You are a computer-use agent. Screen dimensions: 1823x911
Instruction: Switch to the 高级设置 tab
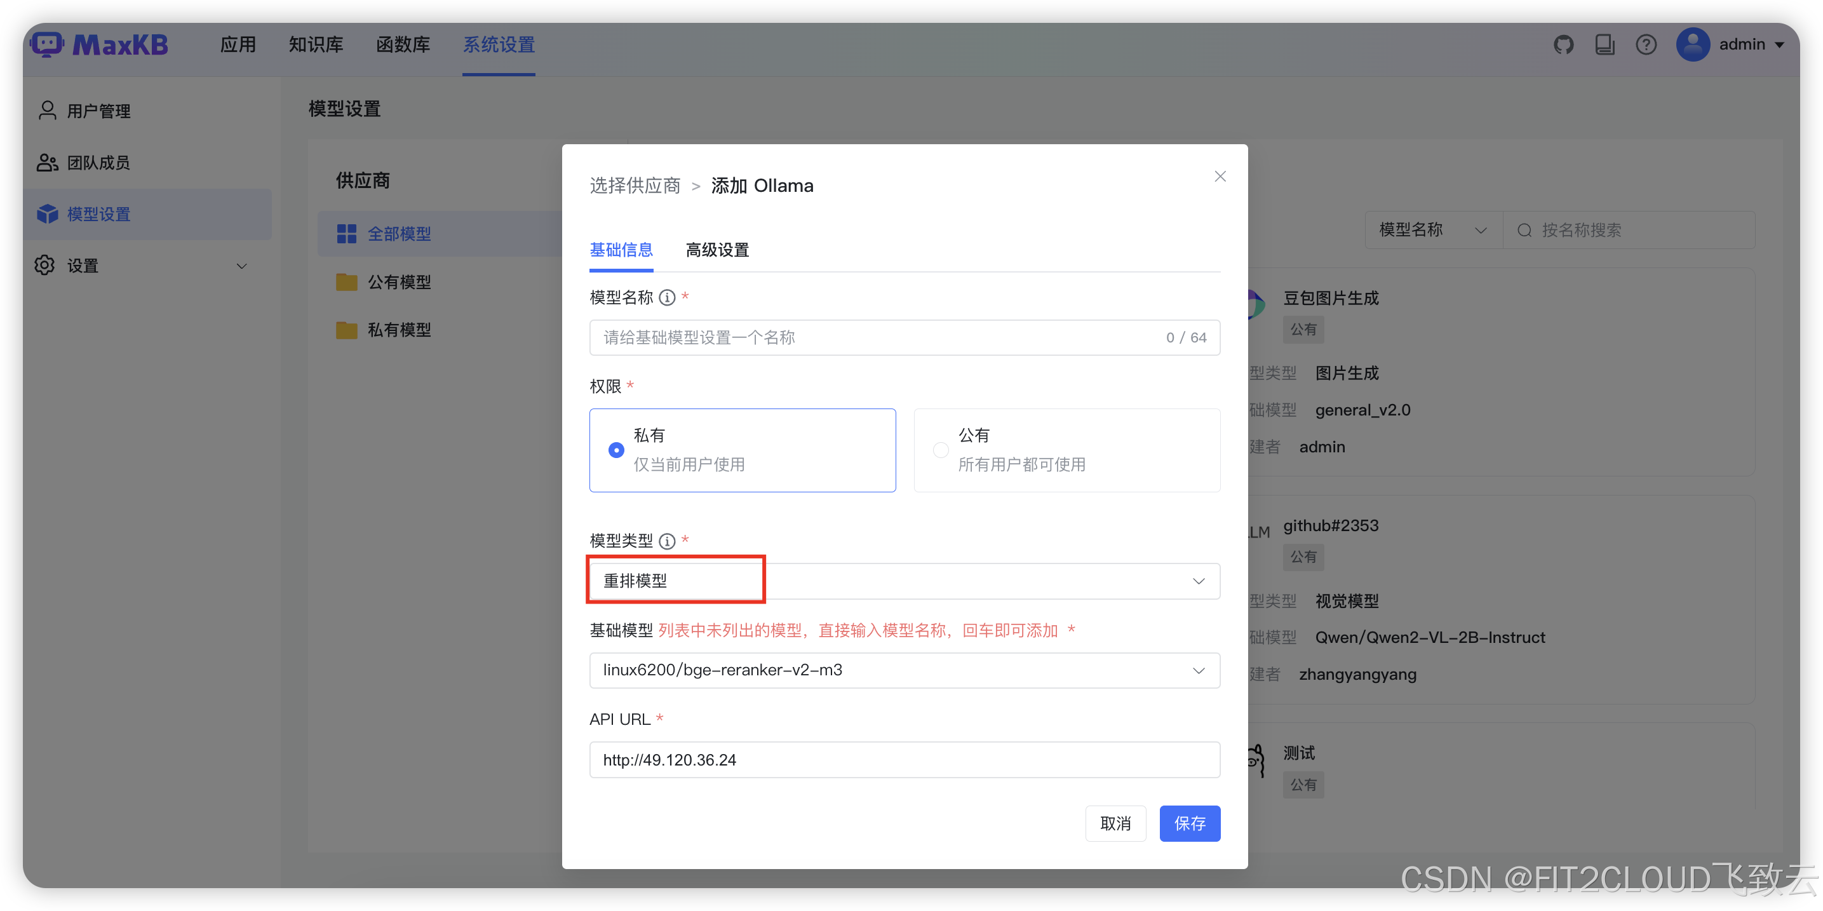[x=717, y=250]
